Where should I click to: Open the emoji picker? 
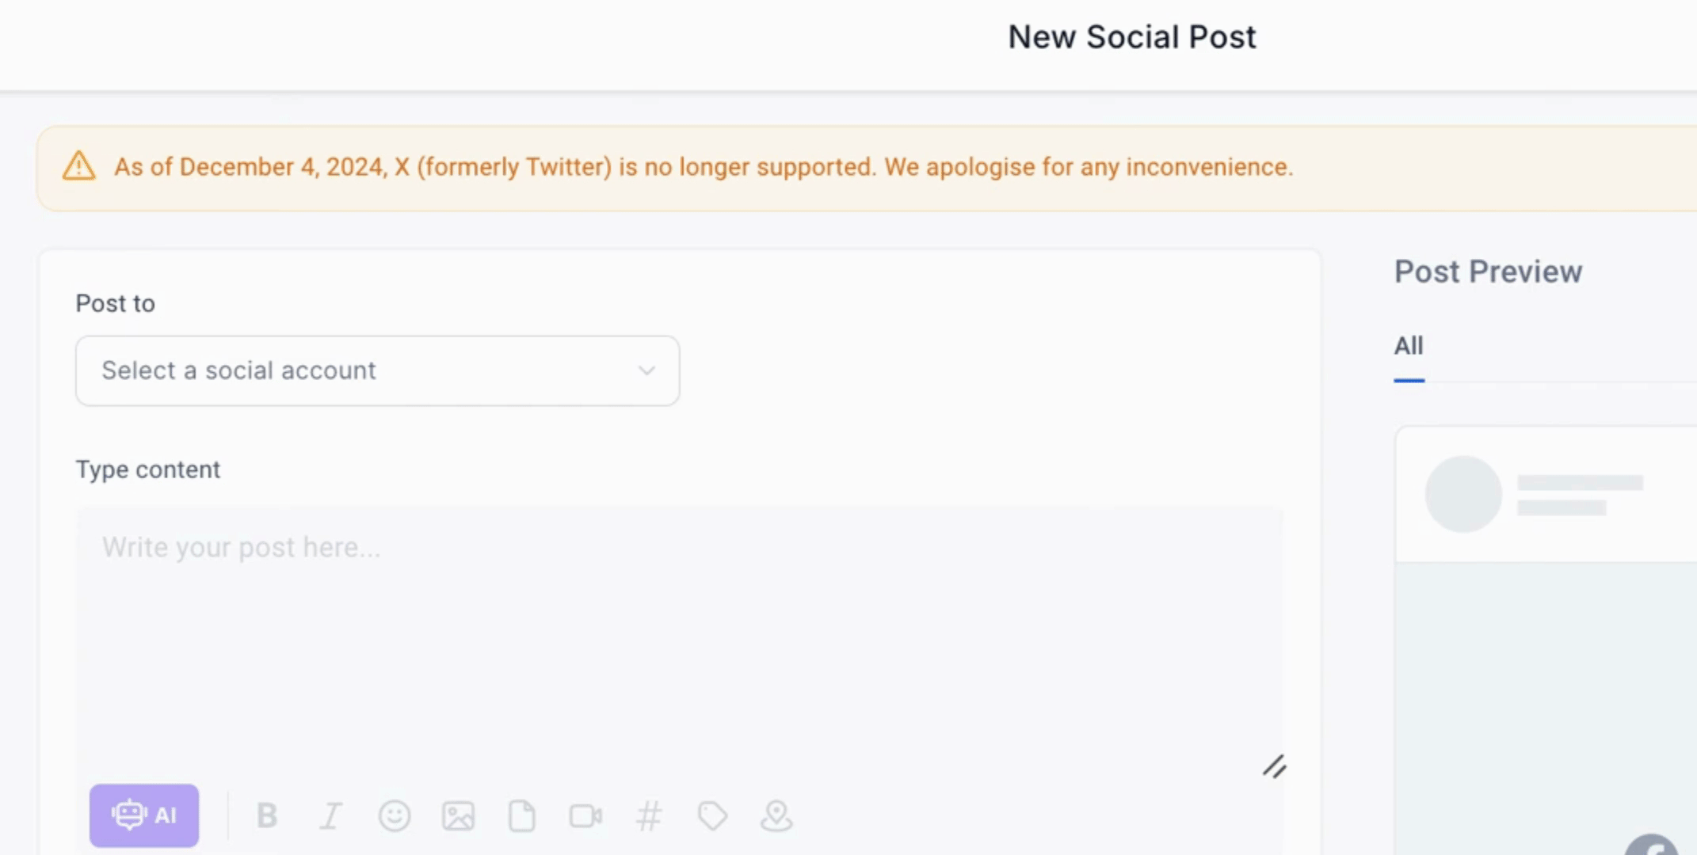point(395,815)
